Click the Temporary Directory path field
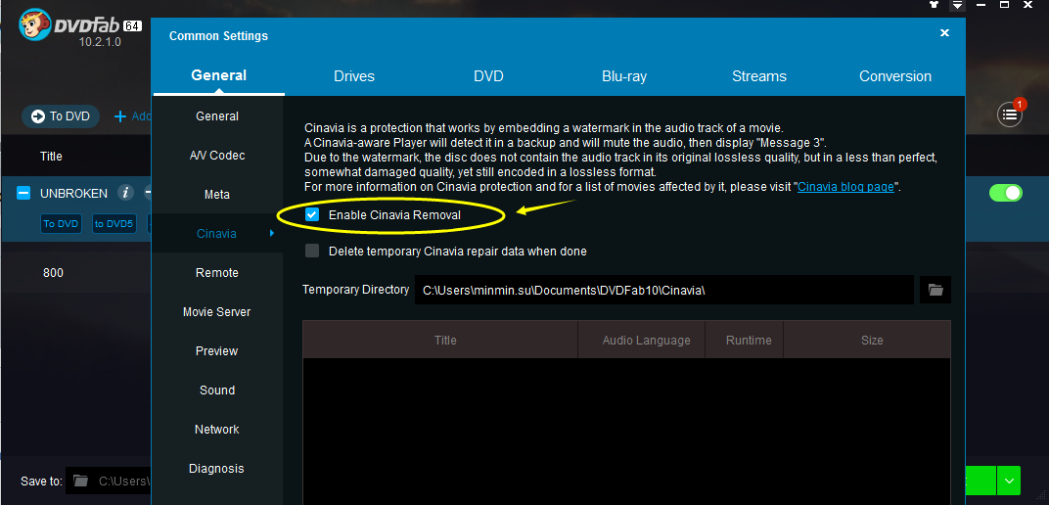The width and height of the screenshot is (1049, 505). (x=663, y=291)
